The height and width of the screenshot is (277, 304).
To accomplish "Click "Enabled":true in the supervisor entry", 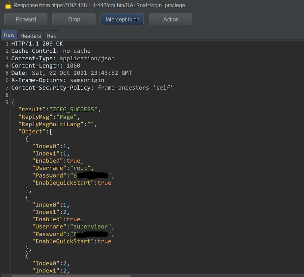I will click(x=58, y=219).
